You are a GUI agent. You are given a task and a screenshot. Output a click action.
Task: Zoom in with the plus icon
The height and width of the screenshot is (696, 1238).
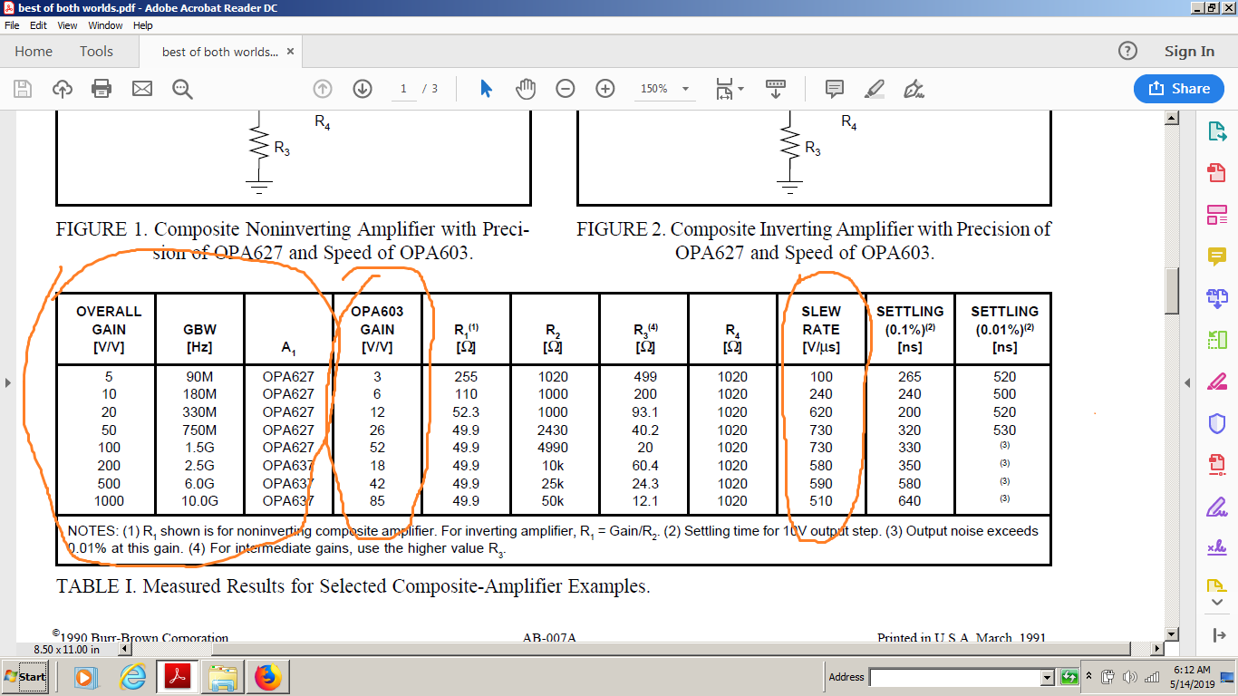605,89
